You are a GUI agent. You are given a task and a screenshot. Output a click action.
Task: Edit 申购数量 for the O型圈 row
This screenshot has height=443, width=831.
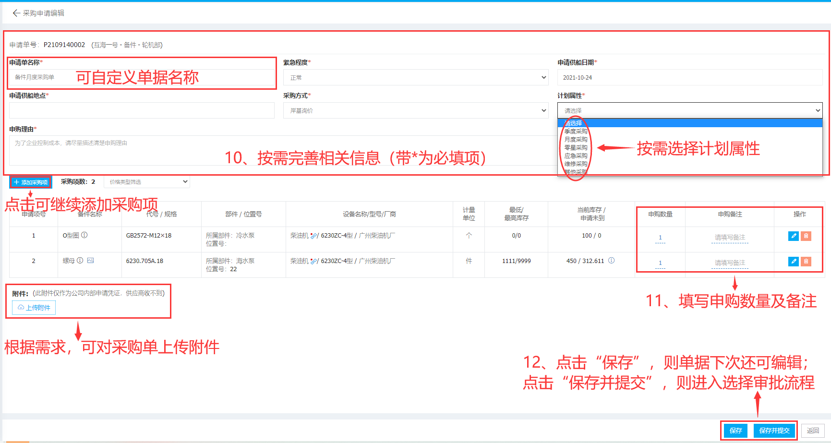coord(660,238)
